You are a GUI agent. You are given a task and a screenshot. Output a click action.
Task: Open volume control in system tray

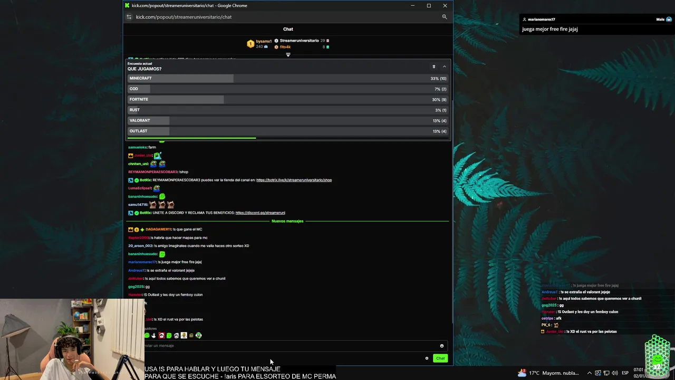615,373
